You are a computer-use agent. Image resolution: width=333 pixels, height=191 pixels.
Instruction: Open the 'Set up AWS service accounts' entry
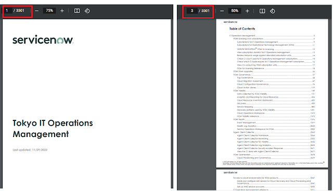pos(276,187)
